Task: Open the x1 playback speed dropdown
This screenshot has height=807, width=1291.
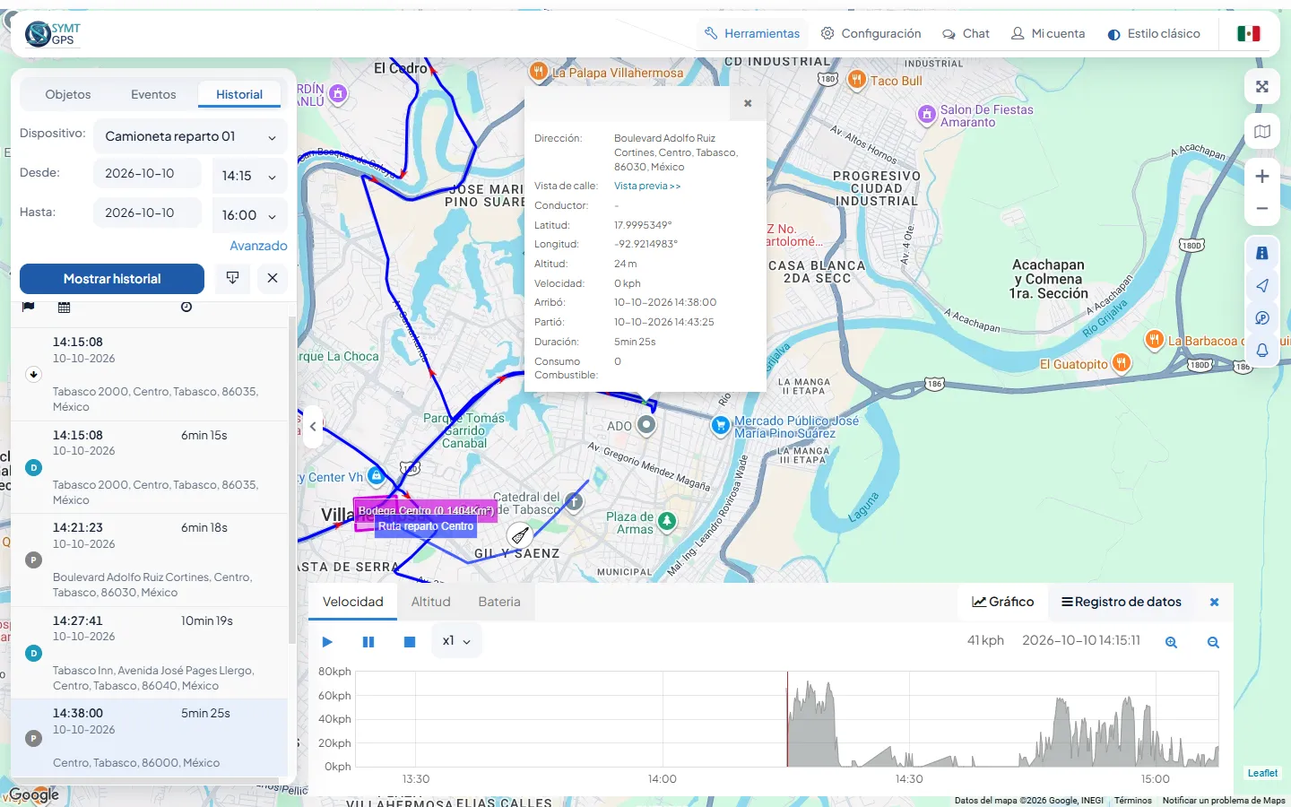Action: 457,641
